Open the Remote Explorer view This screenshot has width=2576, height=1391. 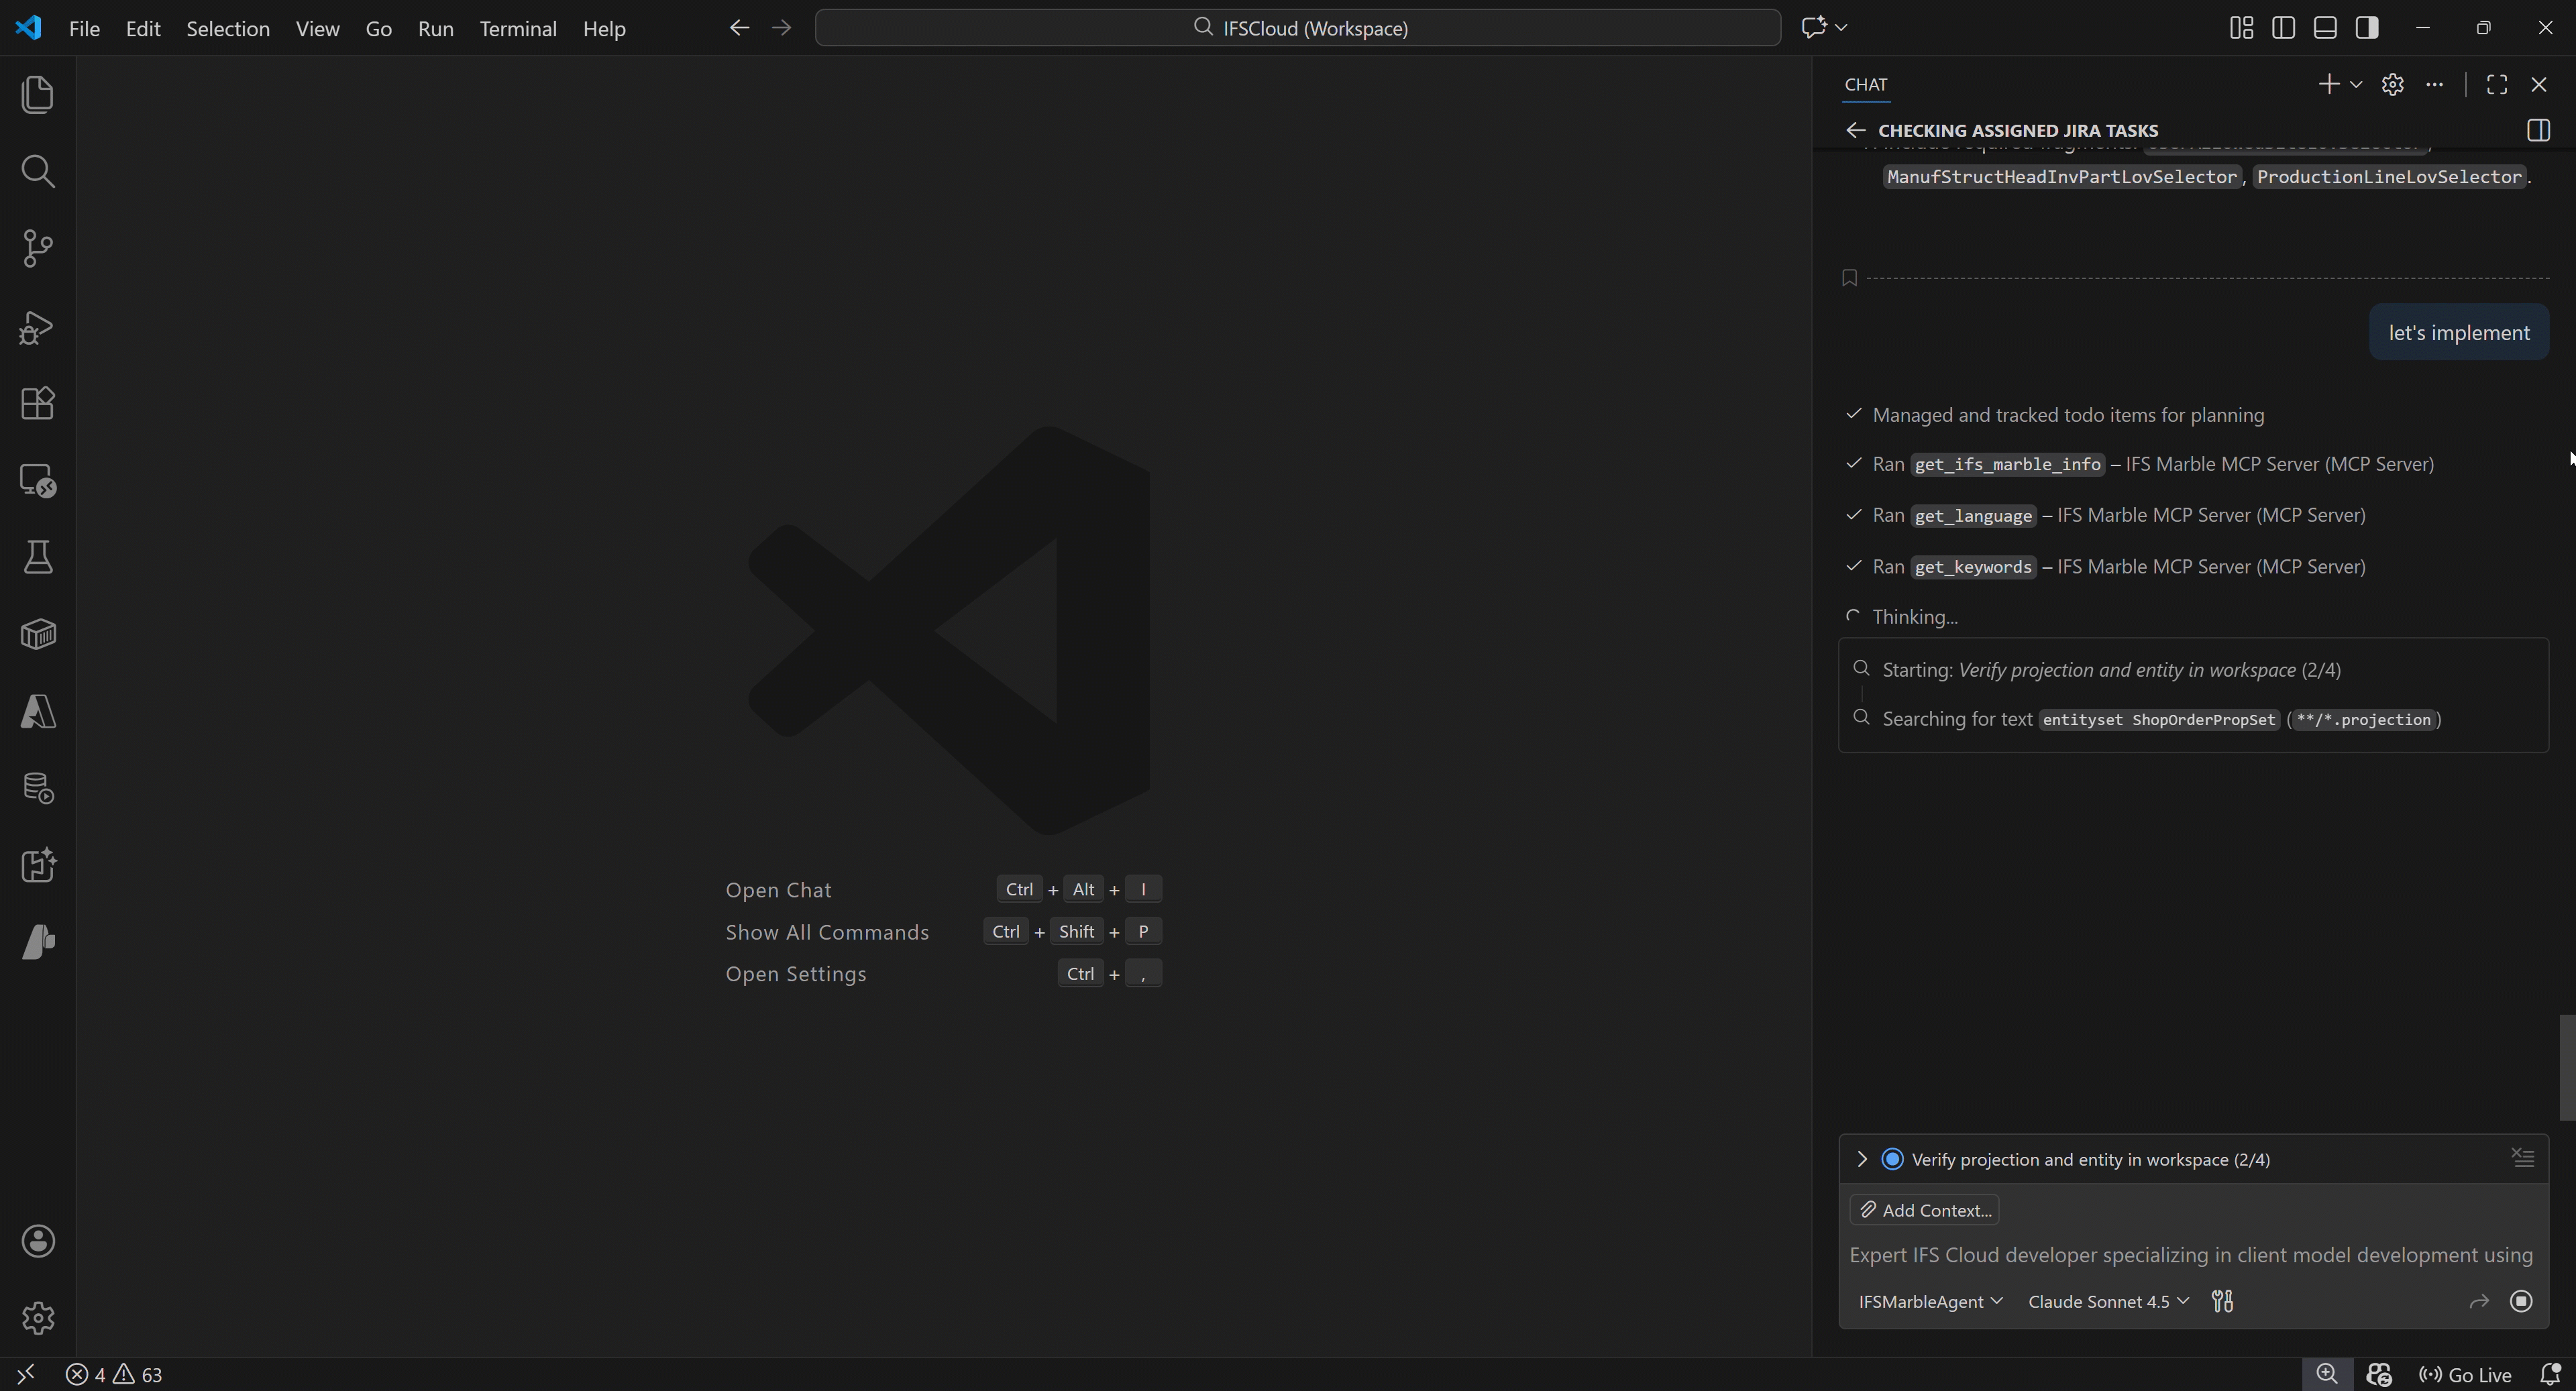coord(38,481)
